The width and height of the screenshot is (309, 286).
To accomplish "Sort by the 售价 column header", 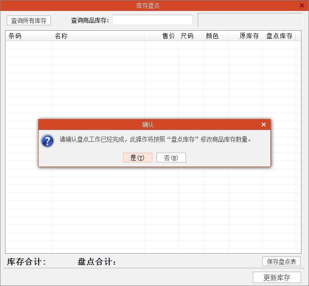I will (161, 36).
